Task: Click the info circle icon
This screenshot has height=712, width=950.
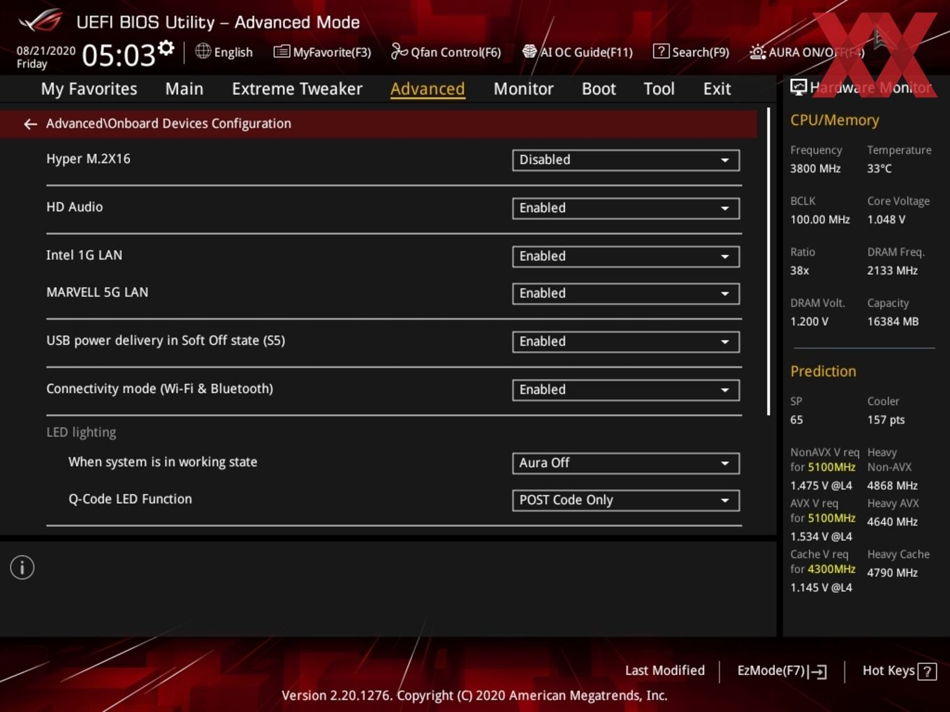Action: click(x=22, y=568)
